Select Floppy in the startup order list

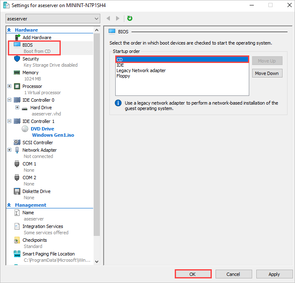pyautogui.click(x=182, y=76)
